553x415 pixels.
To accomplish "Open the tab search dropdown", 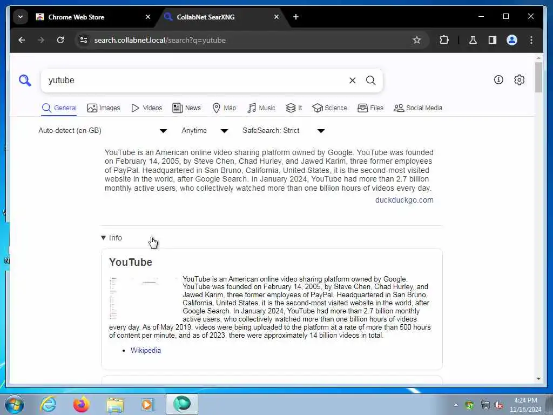I will pyautogui.click(x=21, y=17).
